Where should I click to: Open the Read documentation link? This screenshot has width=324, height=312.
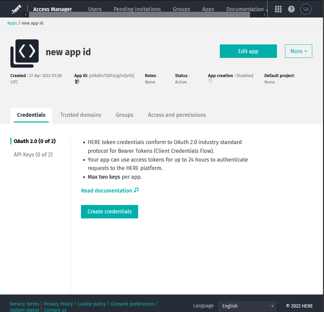click(x=107, y=190)
